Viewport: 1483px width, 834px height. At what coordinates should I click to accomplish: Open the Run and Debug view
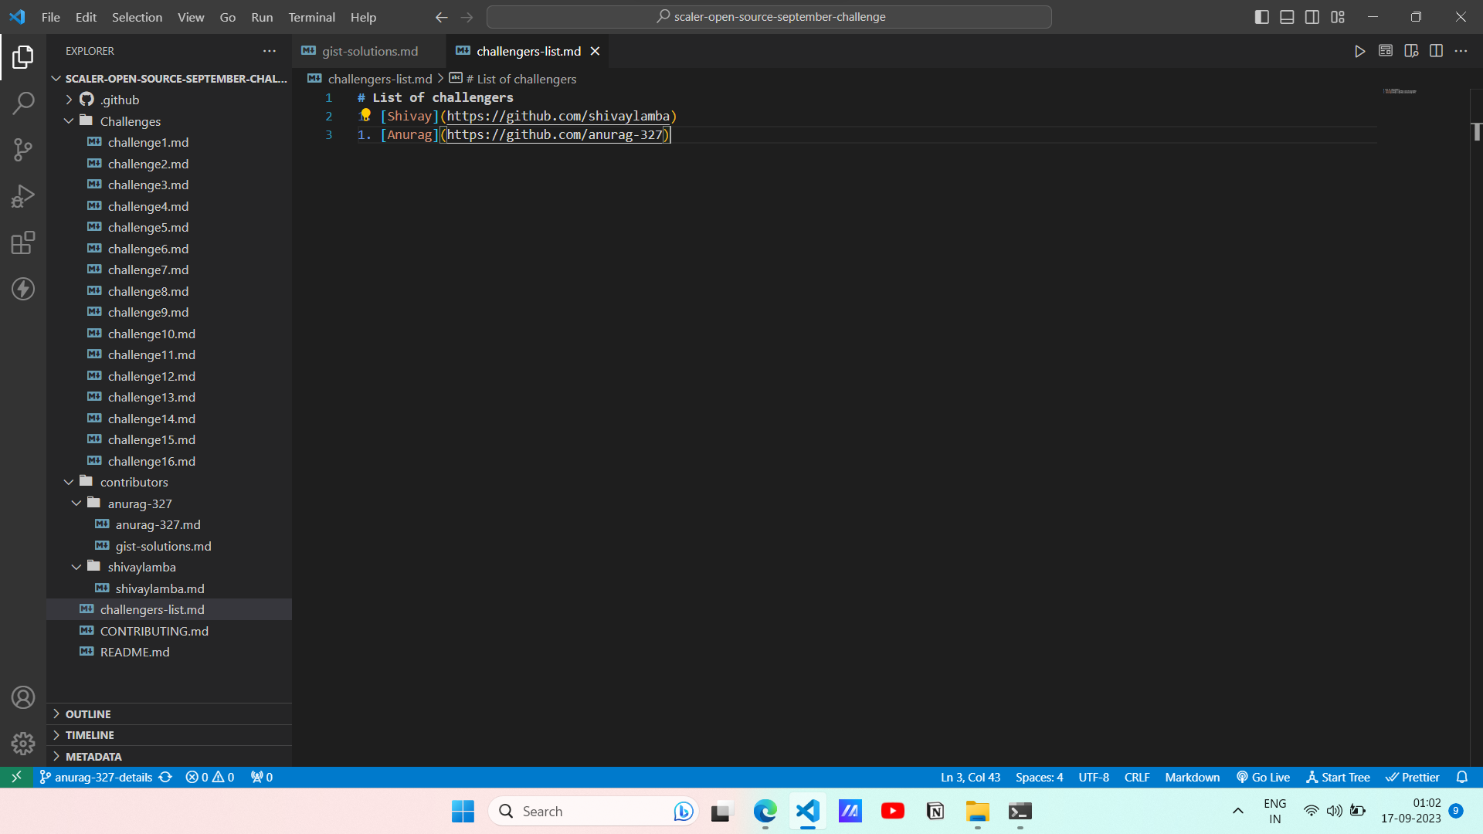point(22,196)
